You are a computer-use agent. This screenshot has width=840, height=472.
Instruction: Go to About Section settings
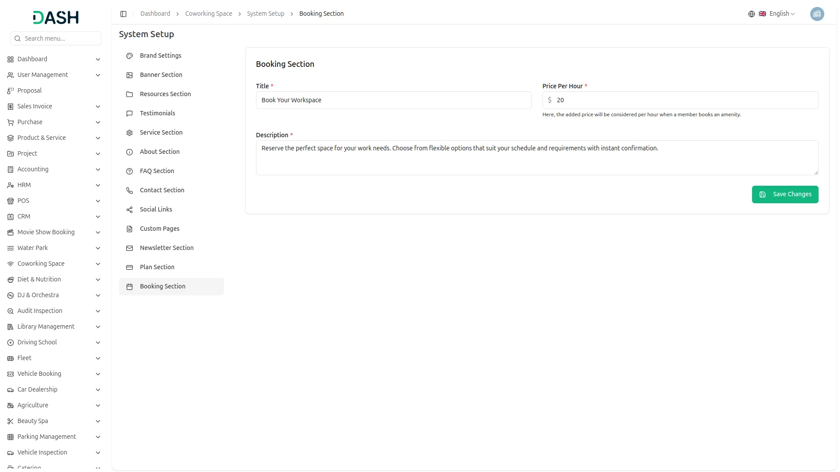pos(160,152)
